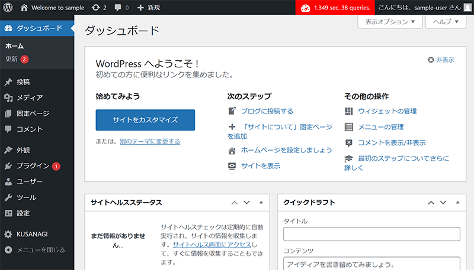Dismiss welcome panel via 非表示
This screenshot has height=270, width=474.
click(441, 60)
